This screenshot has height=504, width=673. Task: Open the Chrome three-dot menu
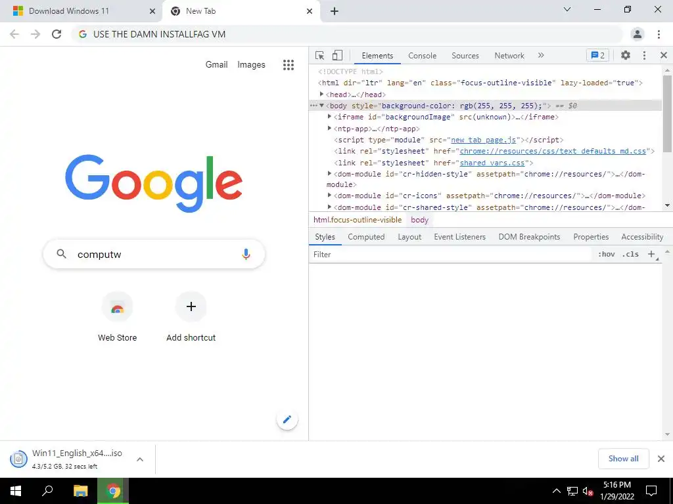(659, 34)
